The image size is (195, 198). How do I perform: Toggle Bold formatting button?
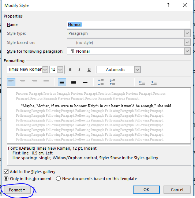[70, 70]
